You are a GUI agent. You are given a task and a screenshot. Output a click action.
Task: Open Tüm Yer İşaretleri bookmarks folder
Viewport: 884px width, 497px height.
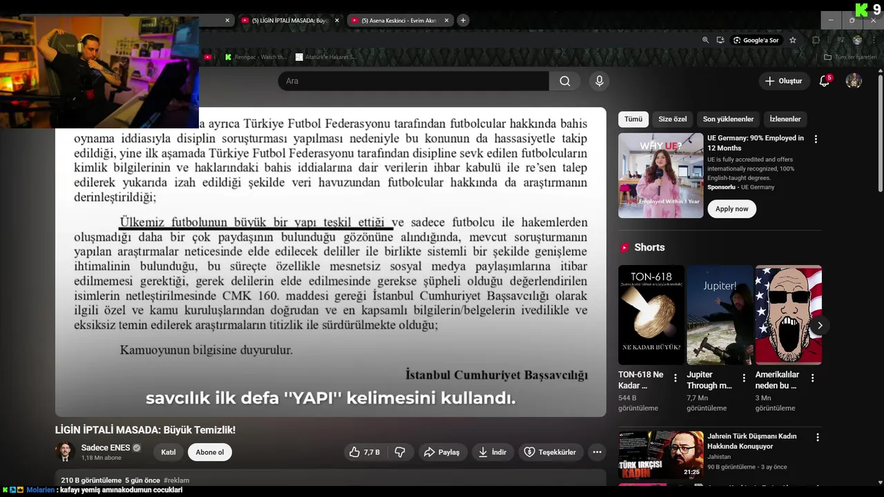tap(850, 57)
